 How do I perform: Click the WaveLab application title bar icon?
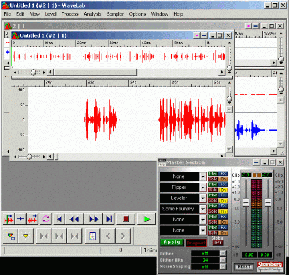tap(5, 5)
